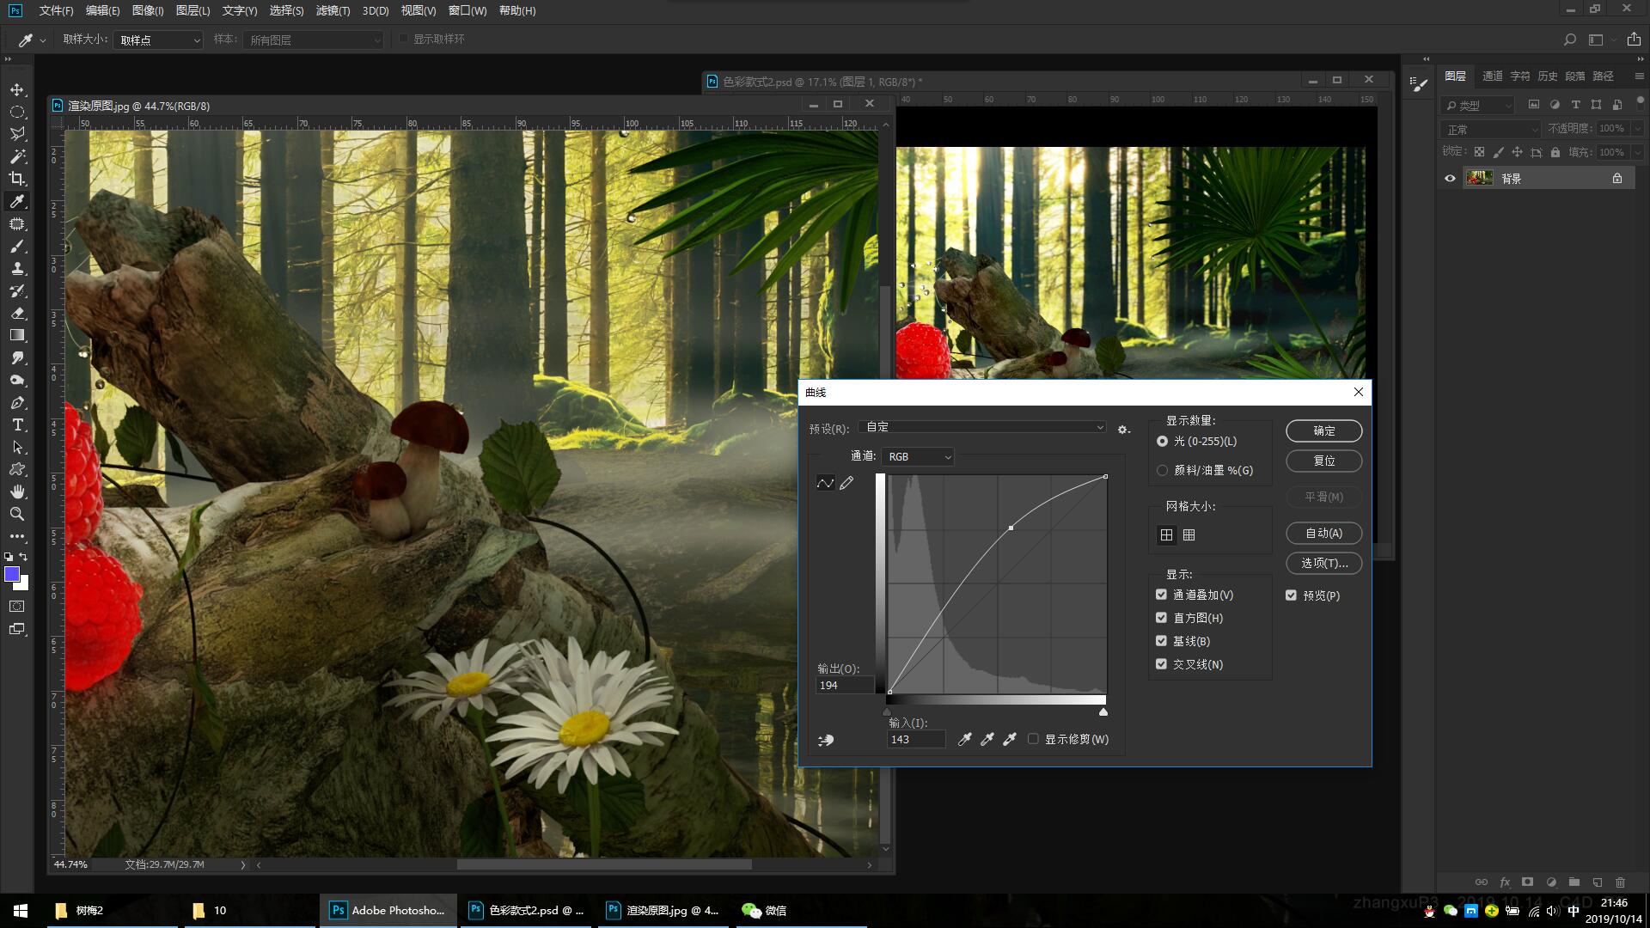This screenshot has width=1650, height=928.
Task: Open the sample layers dropdown
Action: click(x=313, y=40)
